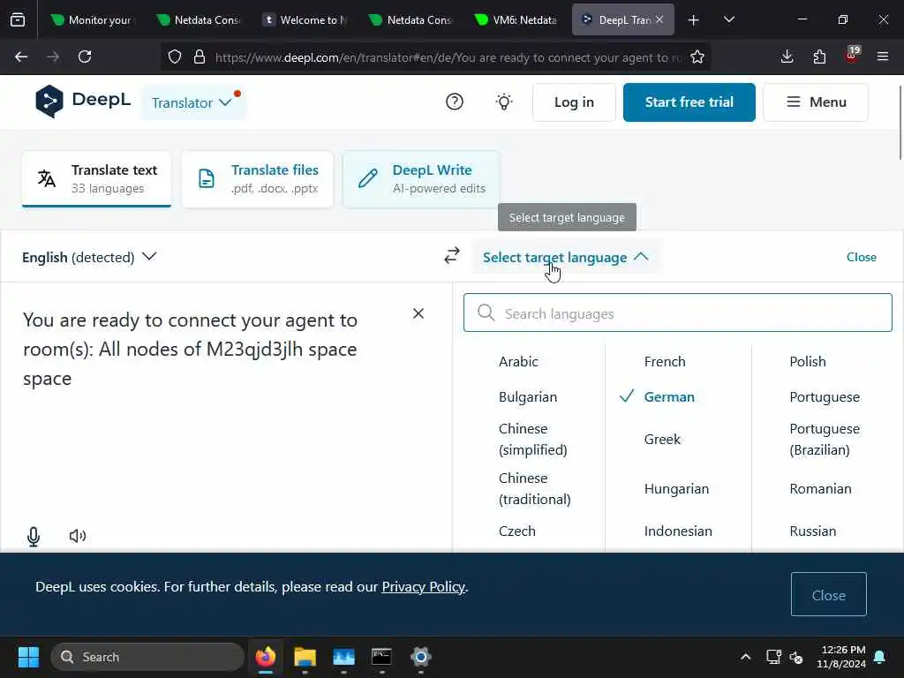Click the ad blocker extension badge icon

coord(852,56)
